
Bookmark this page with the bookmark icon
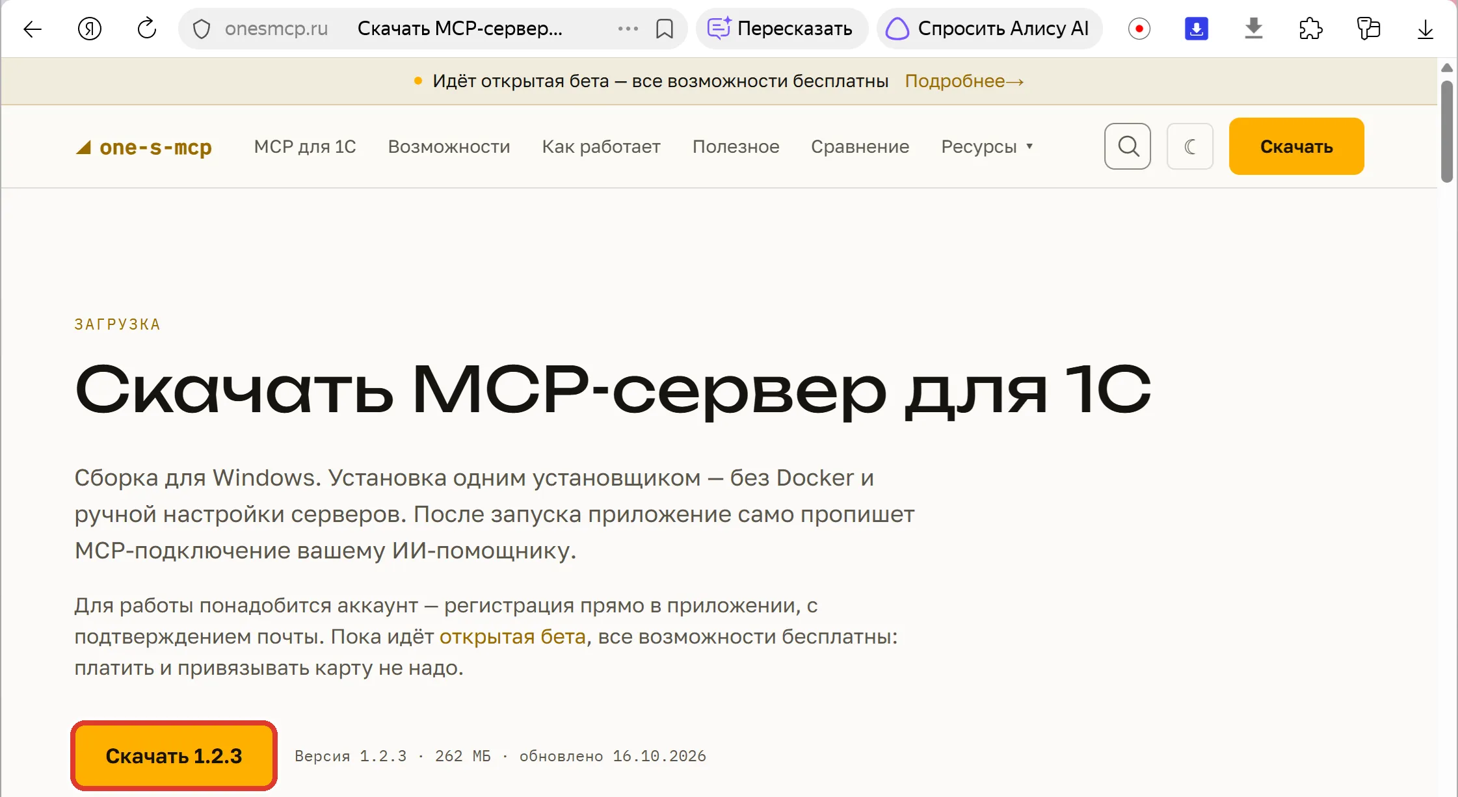665,29
